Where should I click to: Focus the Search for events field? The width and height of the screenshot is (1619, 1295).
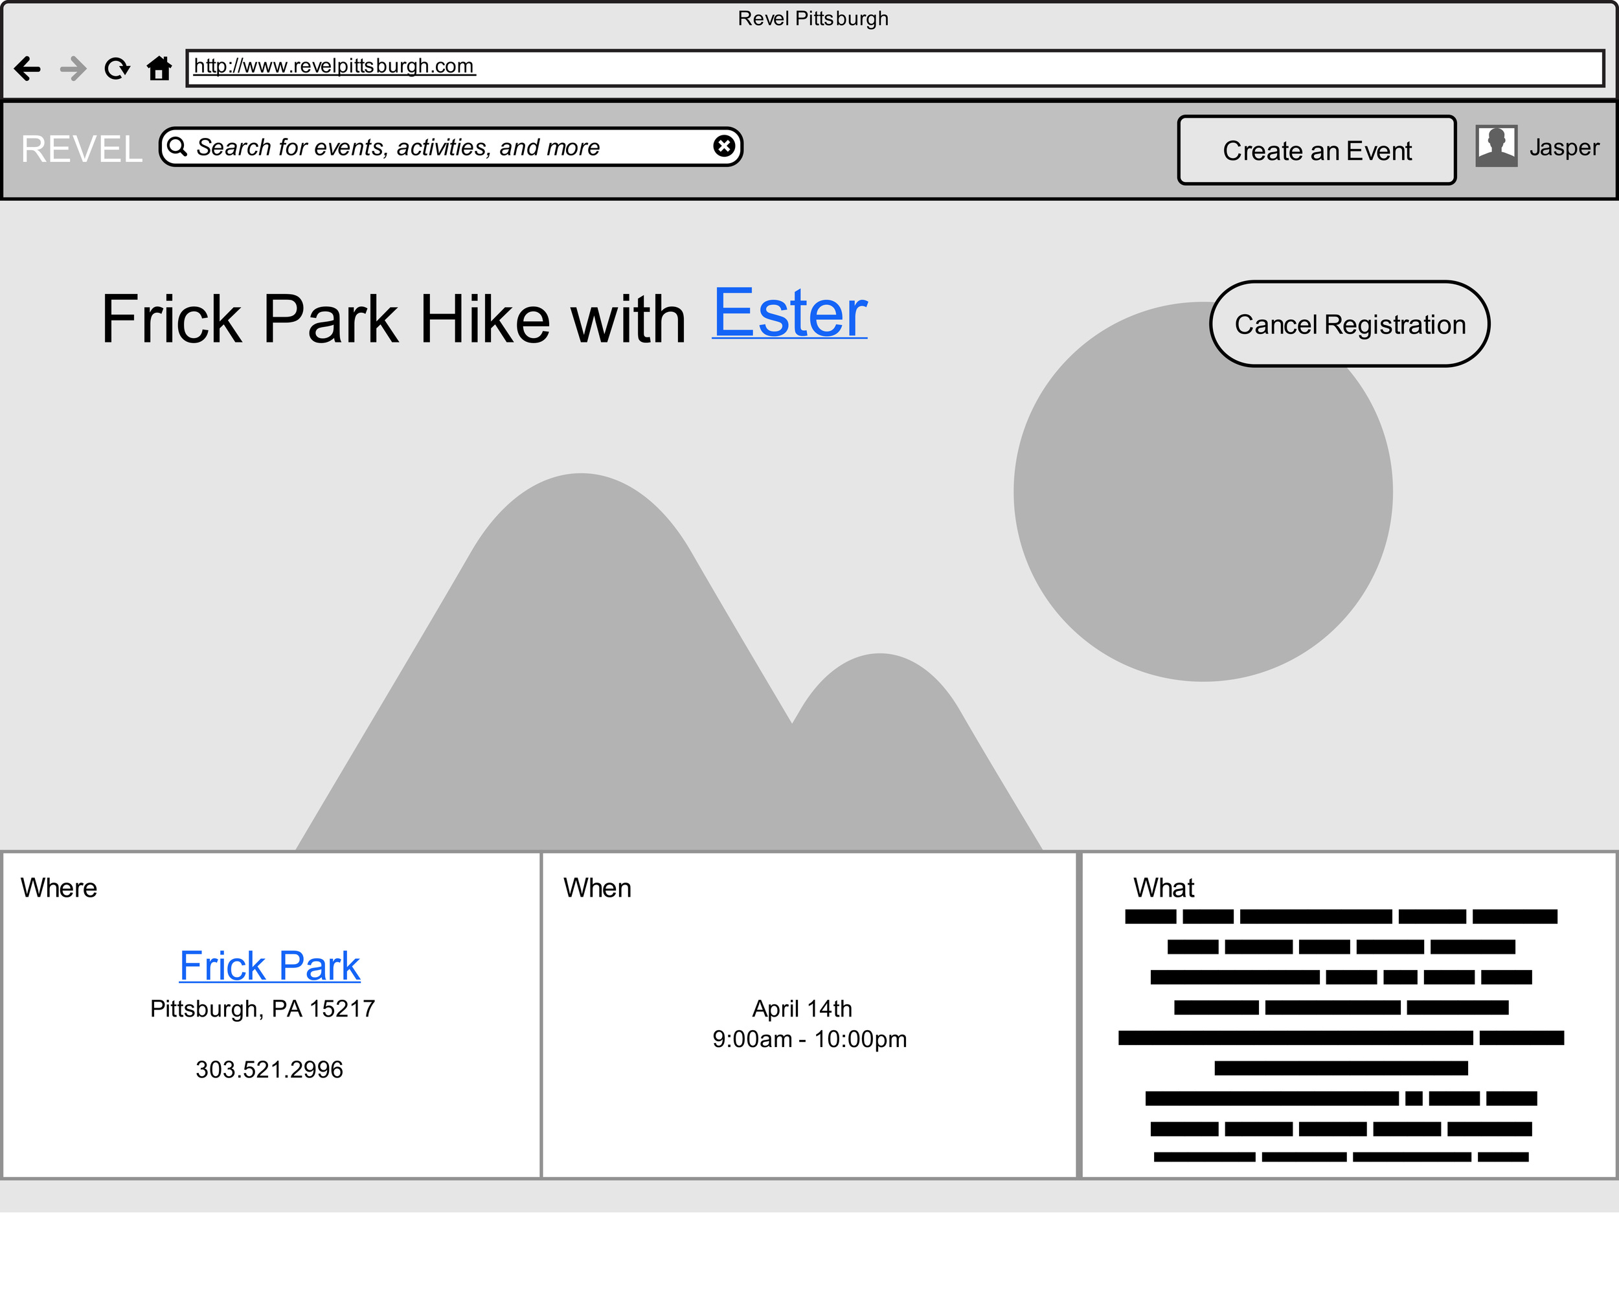point(451,146)
